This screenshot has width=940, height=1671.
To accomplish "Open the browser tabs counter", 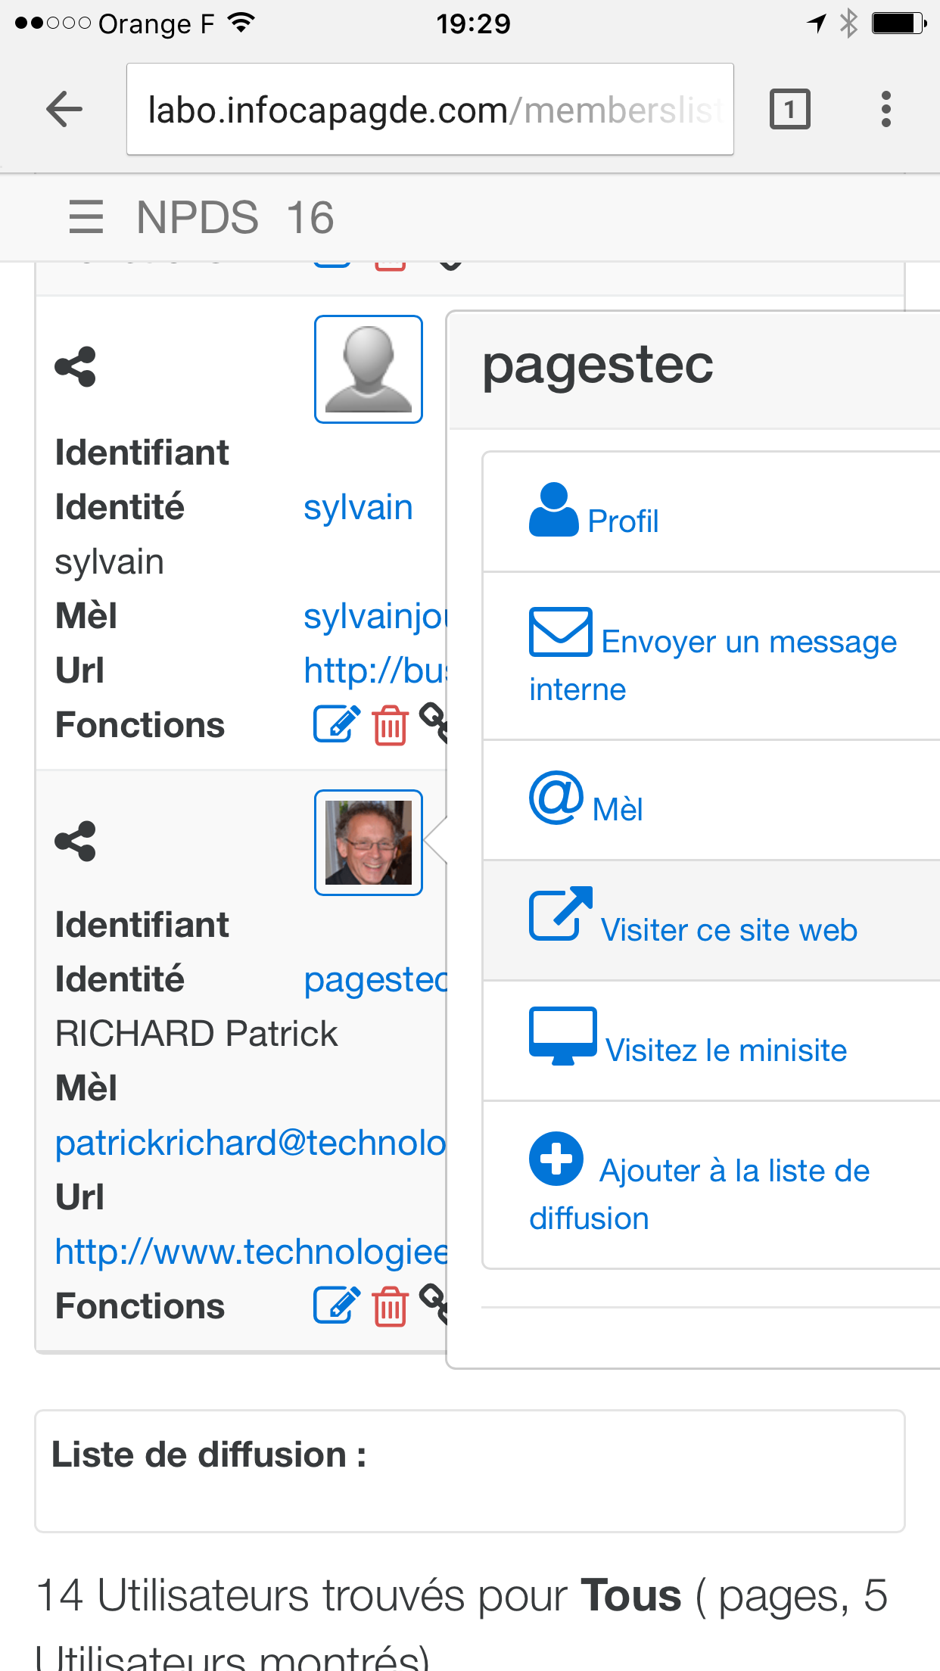I will point(789,110).
